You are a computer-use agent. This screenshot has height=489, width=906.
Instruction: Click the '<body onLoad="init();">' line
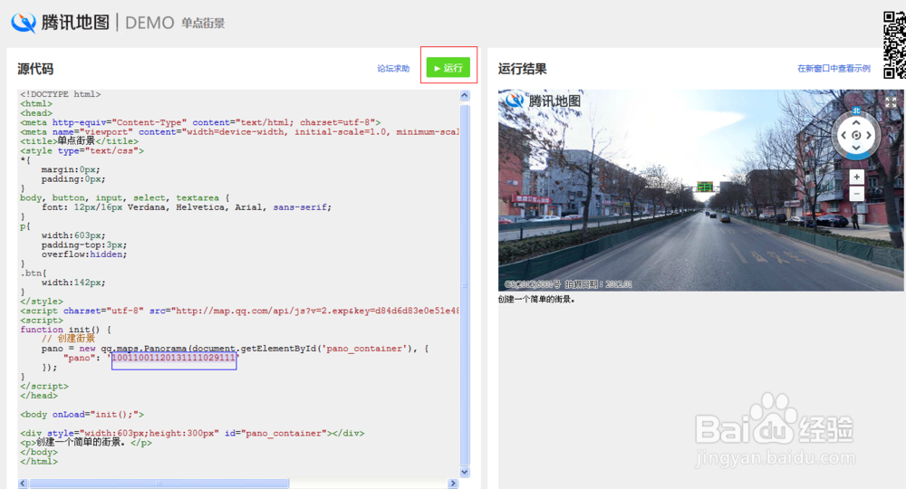[x=82, y=415]
